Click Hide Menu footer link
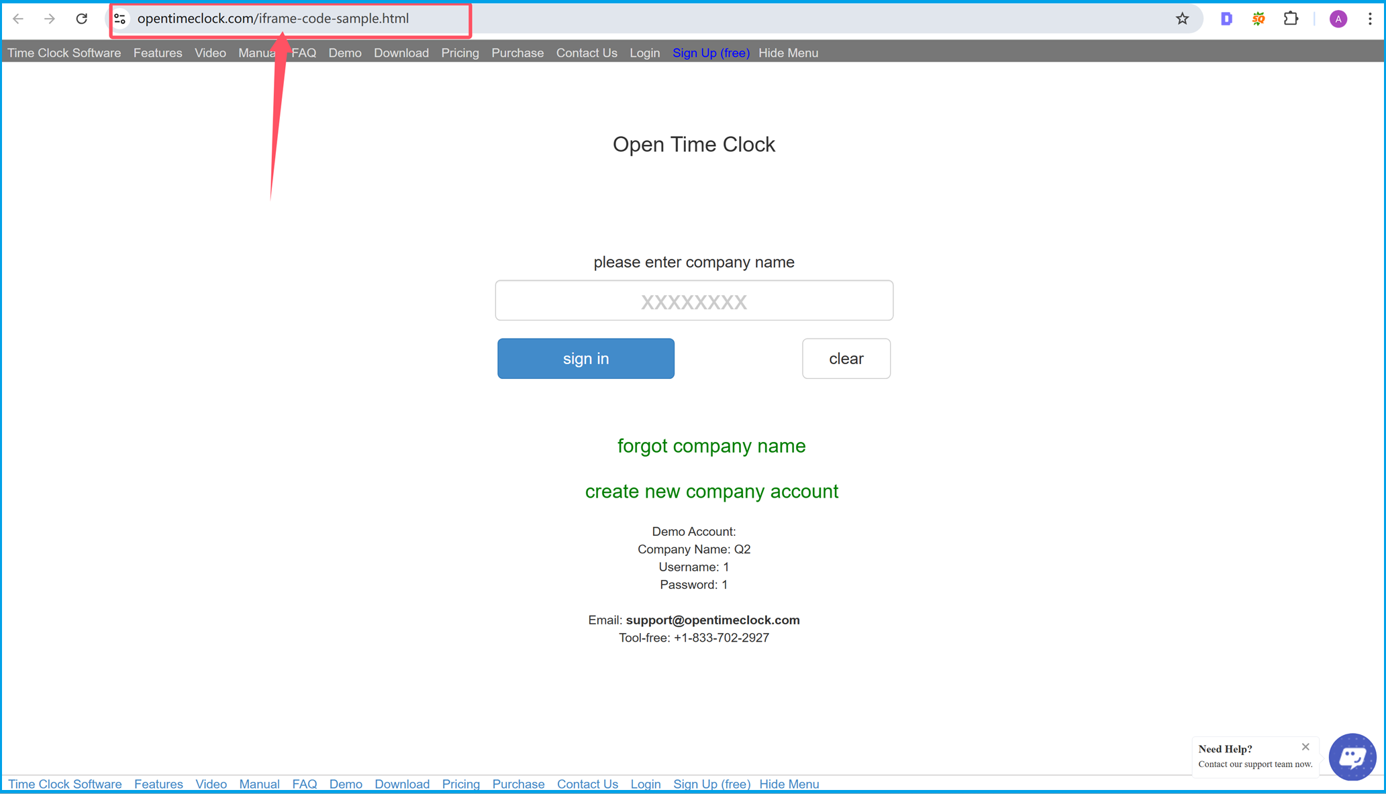Image resolution: width=1386 pixels, height=794 pixels. click(x=789, y=784)
